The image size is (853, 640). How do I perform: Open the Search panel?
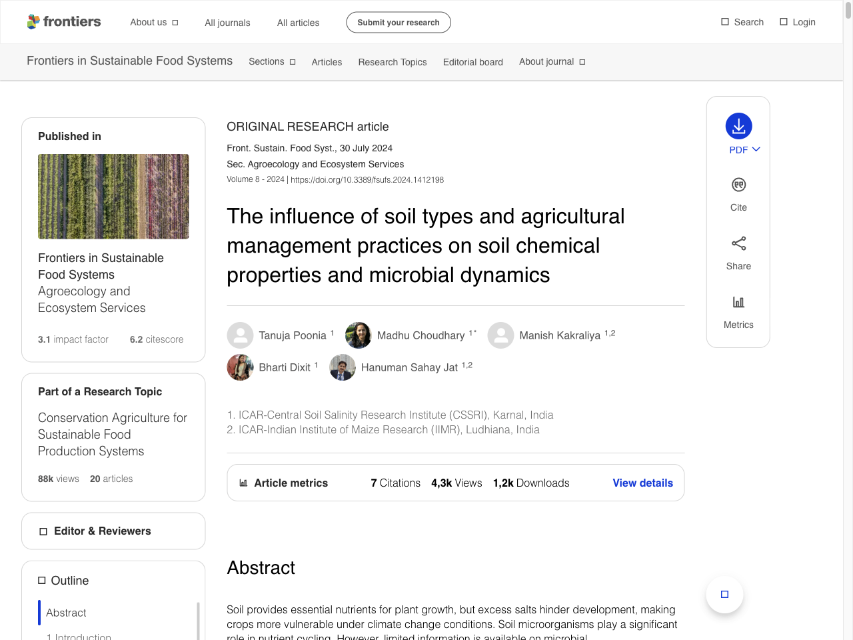click(742, 22)
